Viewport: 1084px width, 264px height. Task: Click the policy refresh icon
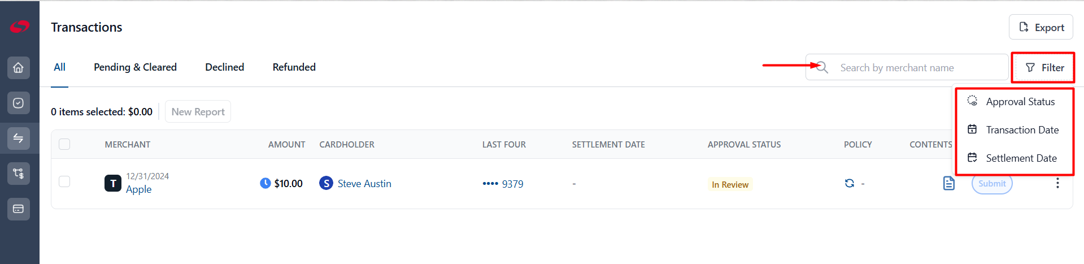[x=849, y=183]
